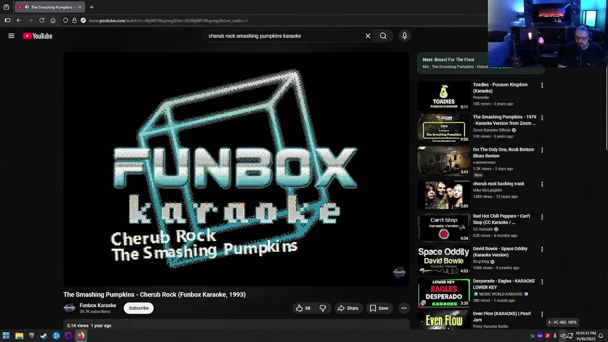Clear the YouTube search box text

click(x=368, y=36)
